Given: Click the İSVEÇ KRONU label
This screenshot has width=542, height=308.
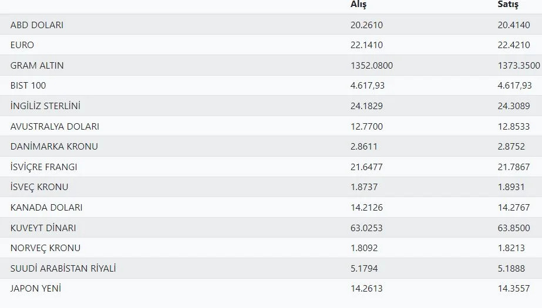Looking at the screenshot, I should click(39, 187).
